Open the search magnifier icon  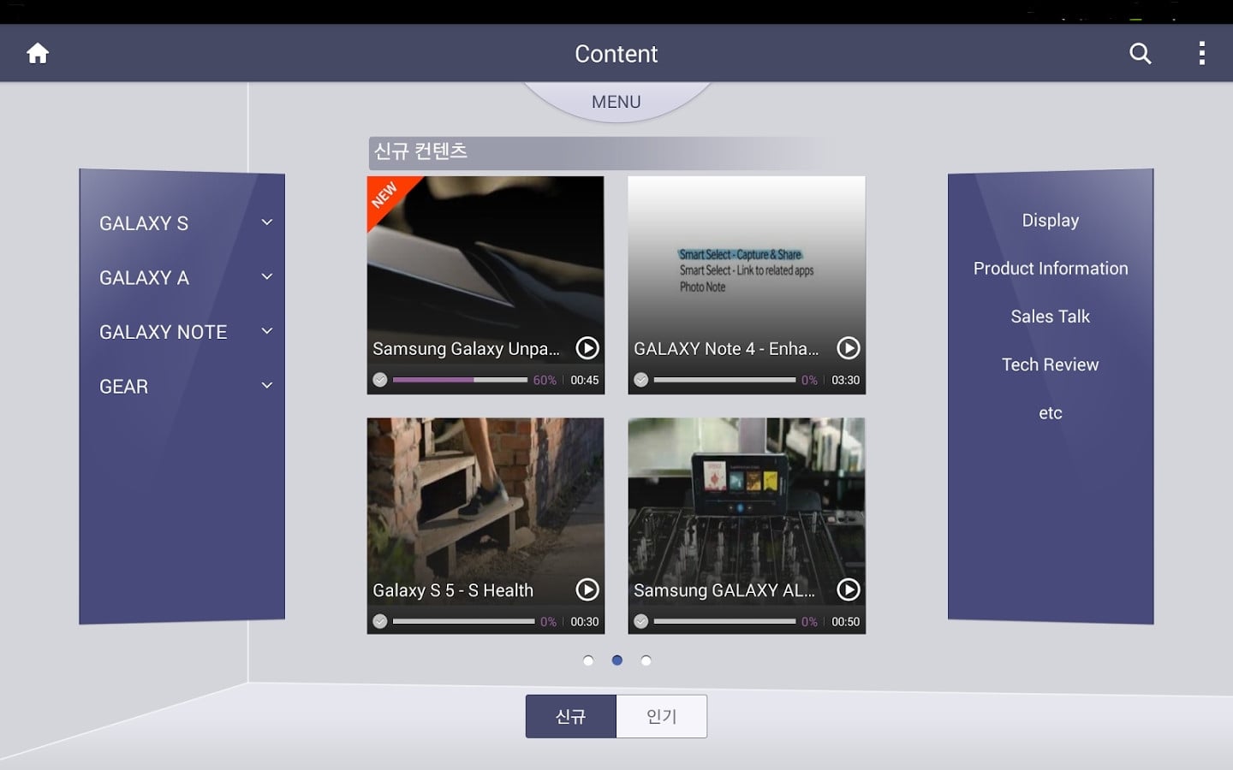1140,53
